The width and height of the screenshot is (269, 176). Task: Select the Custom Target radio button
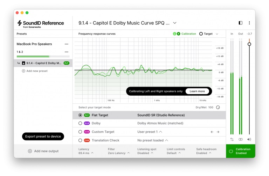80,132
